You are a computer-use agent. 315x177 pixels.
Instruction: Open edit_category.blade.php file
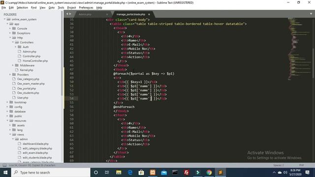click(37, 148)
